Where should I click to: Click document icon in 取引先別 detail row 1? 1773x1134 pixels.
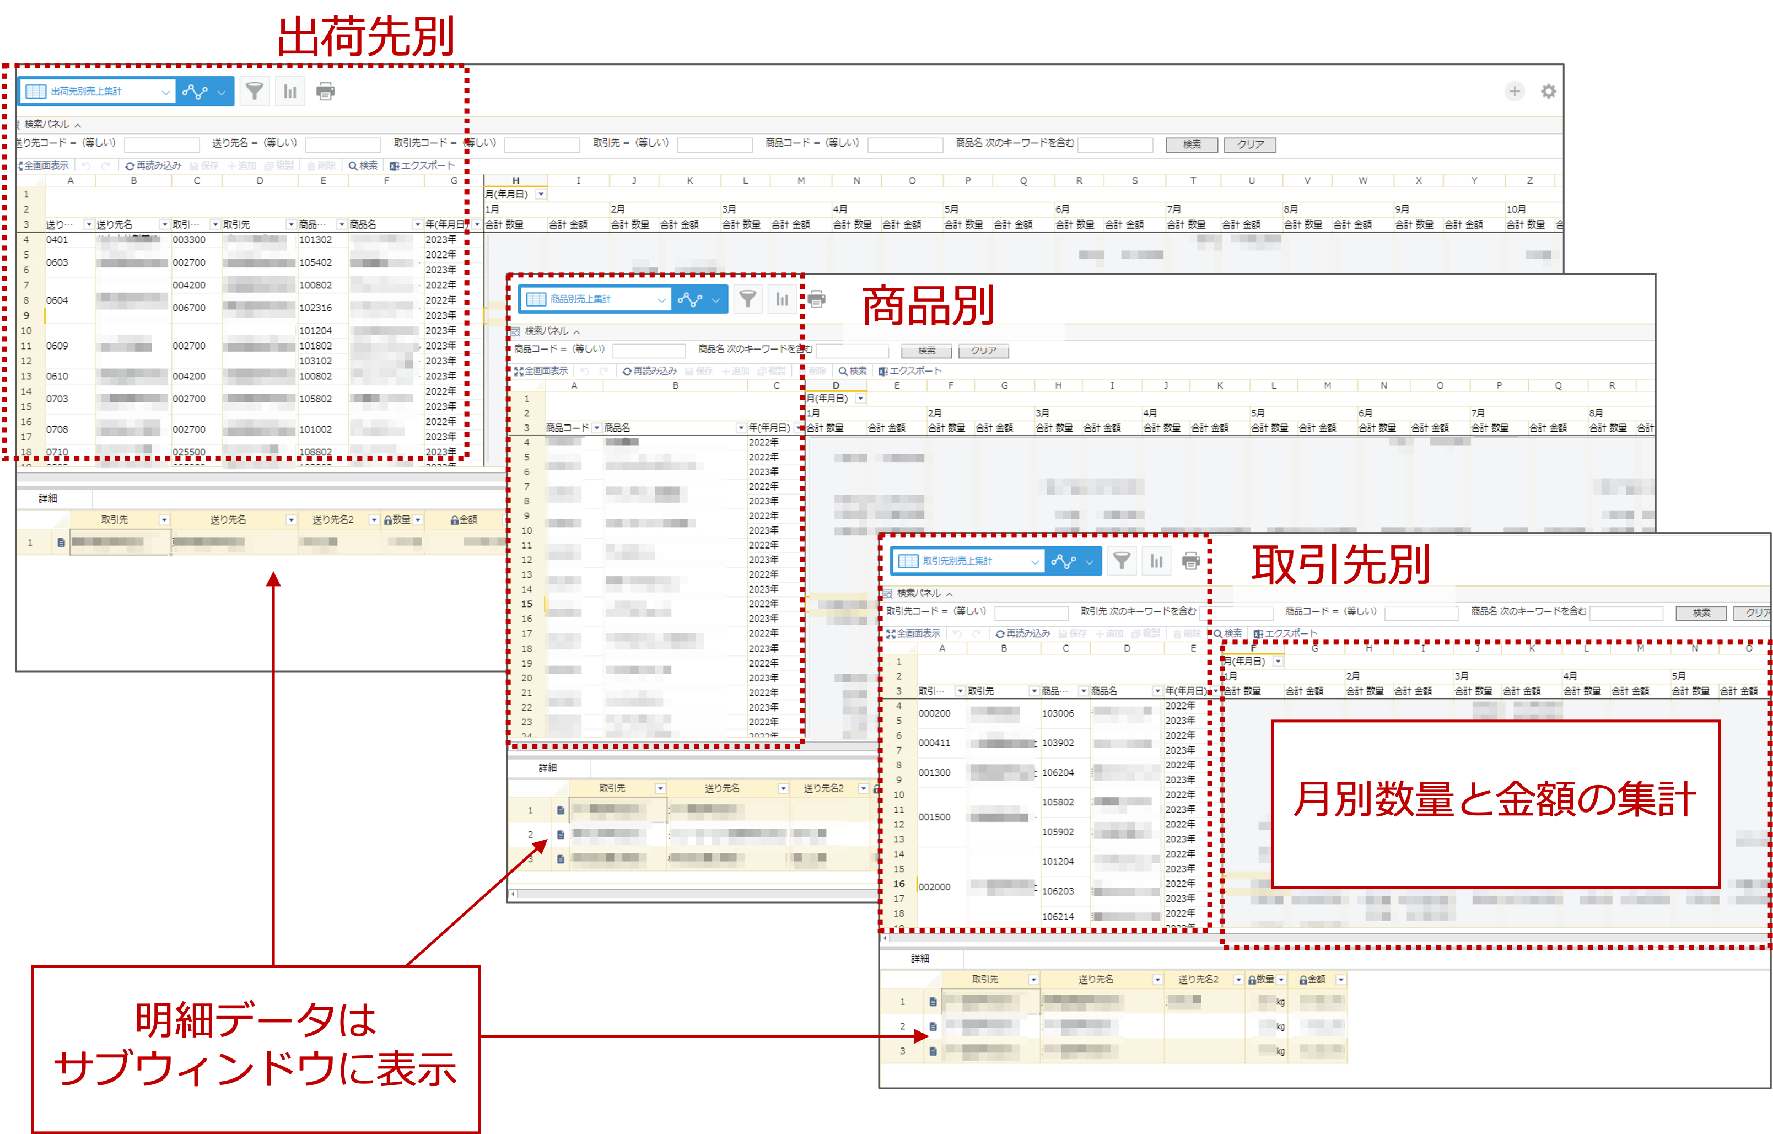(x=933, y=1002)
